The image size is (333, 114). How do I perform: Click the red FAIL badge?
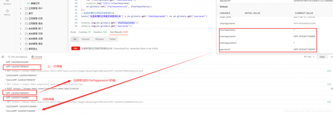76,48
